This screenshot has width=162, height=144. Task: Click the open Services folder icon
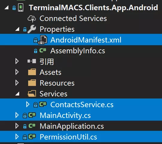(x=32, y=93)
